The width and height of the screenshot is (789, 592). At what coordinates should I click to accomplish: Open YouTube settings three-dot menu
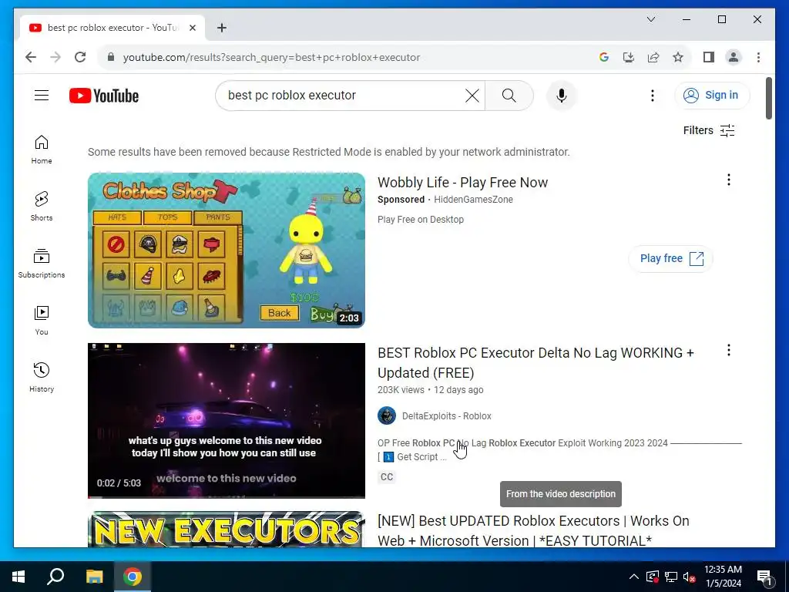tap(652, 96)
